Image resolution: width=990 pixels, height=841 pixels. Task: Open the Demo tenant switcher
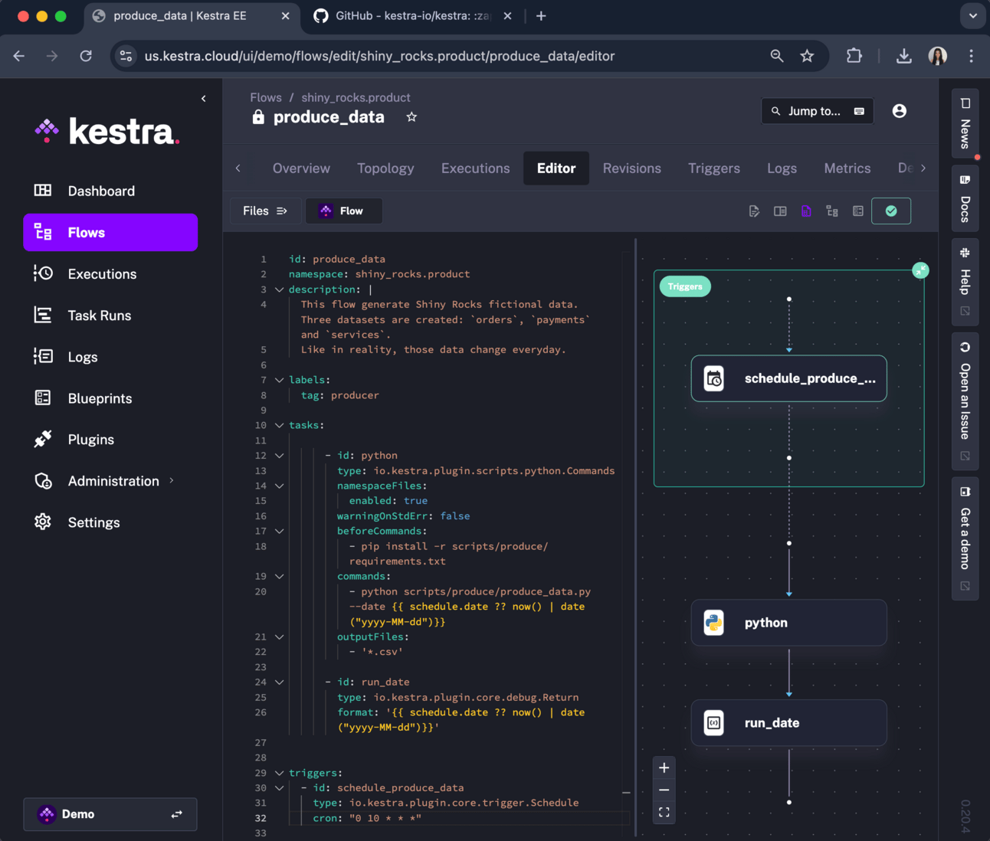coord(110,814)
